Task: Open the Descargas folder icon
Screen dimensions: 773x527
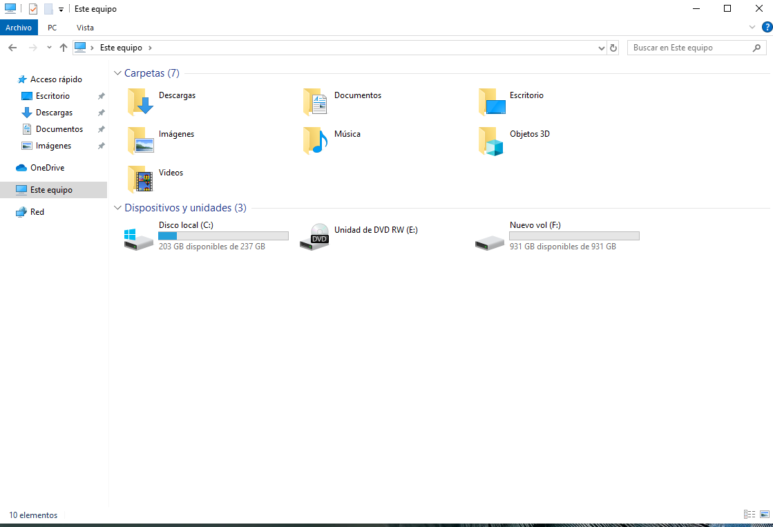Action: [x=140, y=102]
